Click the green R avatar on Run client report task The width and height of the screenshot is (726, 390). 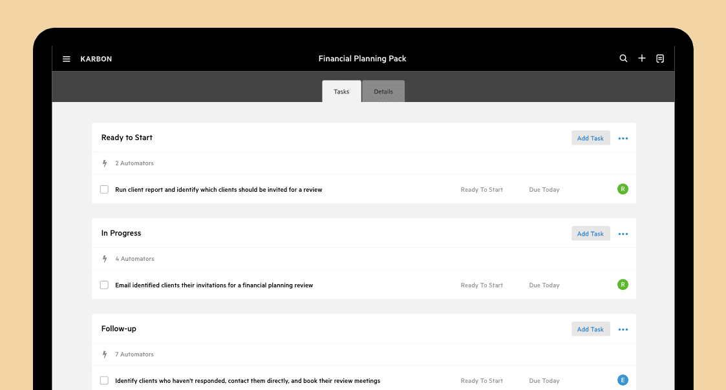(x=623, y=189)
